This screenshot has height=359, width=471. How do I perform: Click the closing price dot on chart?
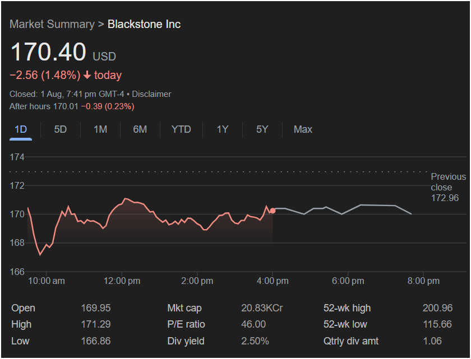(x=273, y=211)
